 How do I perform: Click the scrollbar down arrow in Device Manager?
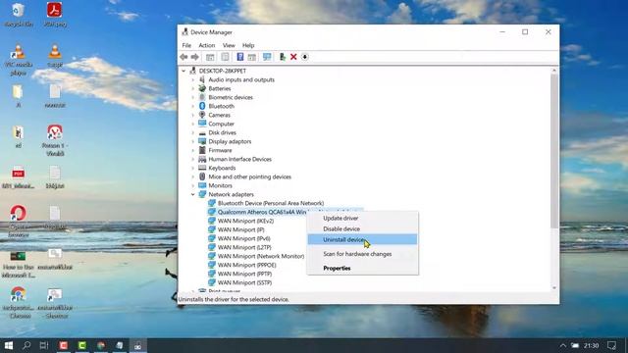(554, 287)
